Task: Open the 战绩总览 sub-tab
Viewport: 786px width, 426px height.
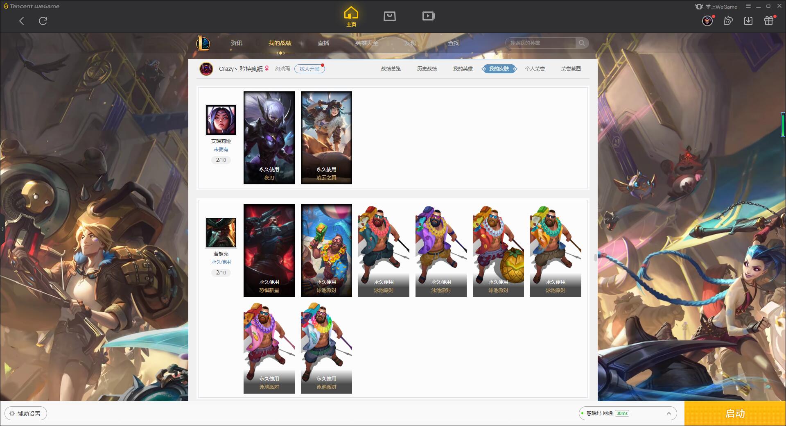Action: click(391, 69)
